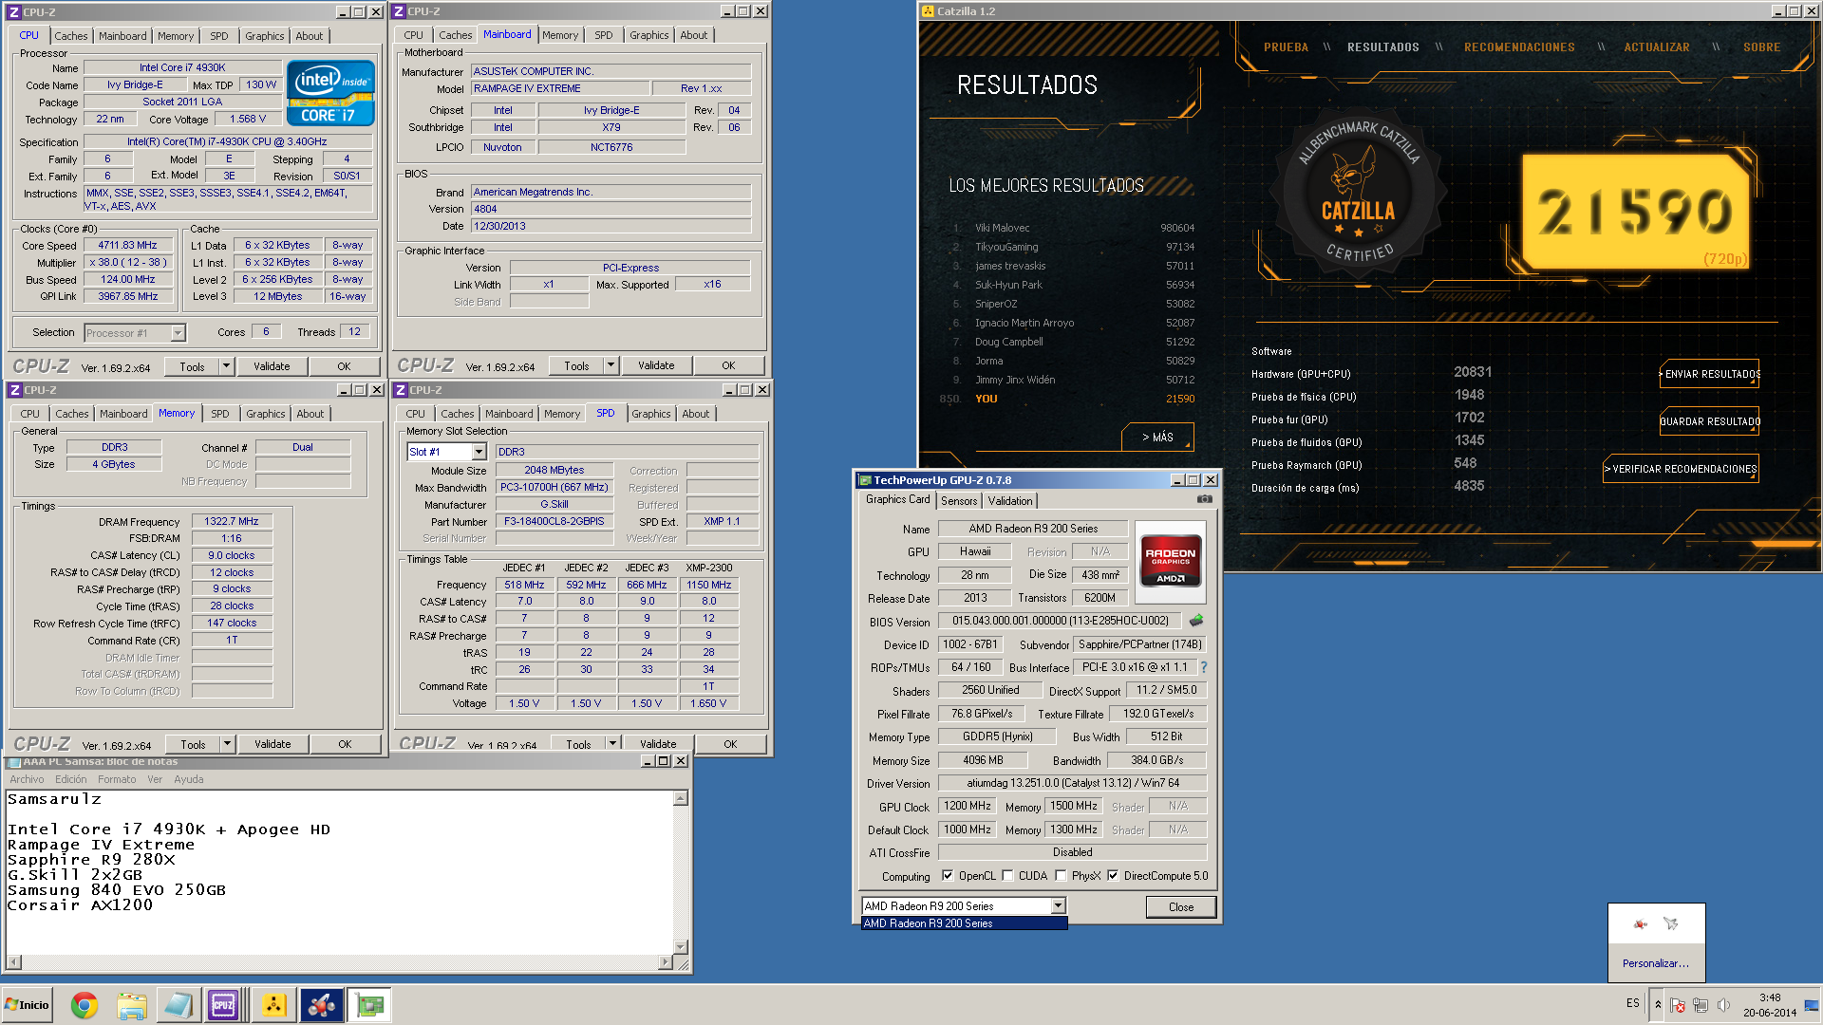The height and width of the screenshot is (1025, 1823).
Task: Click the Intel Core i7 logo in CPU-Z
Action: [329, 93]
